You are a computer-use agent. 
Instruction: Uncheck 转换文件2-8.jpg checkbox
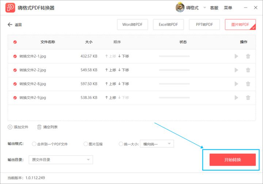[15, 84]
